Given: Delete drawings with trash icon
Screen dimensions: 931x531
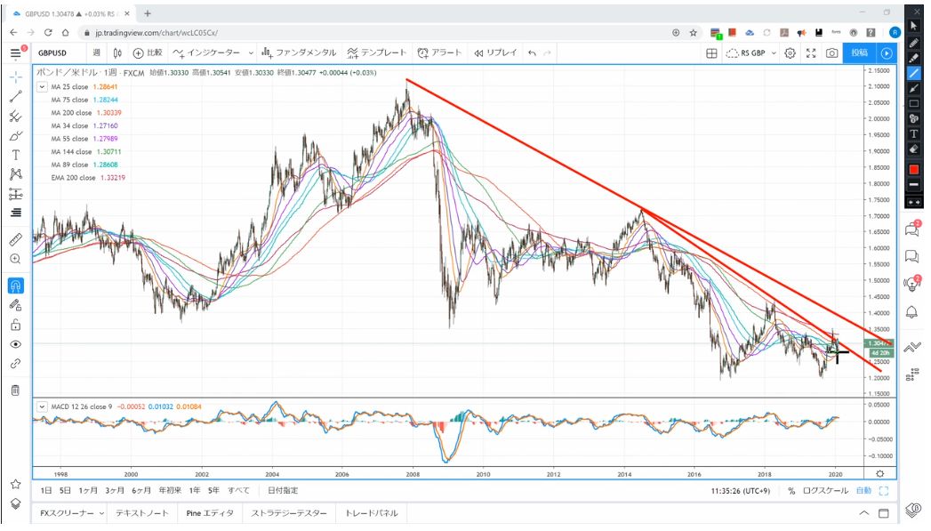Looking at the screenshot, I should point(16,390).
